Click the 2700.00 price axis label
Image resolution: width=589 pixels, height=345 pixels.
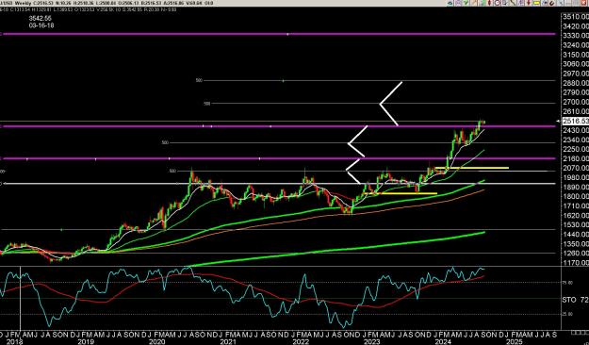coord(576,102)
